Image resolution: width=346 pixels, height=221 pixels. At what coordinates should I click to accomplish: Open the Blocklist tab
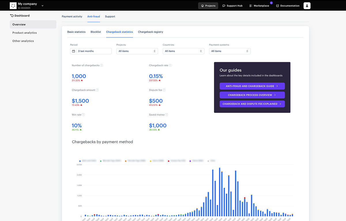click(x=96, y=32)
